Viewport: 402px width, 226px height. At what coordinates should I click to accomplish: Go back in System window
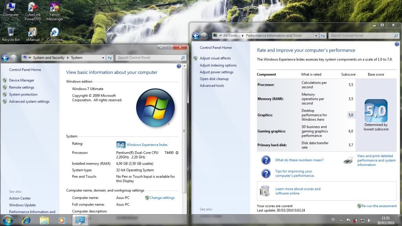5,58
